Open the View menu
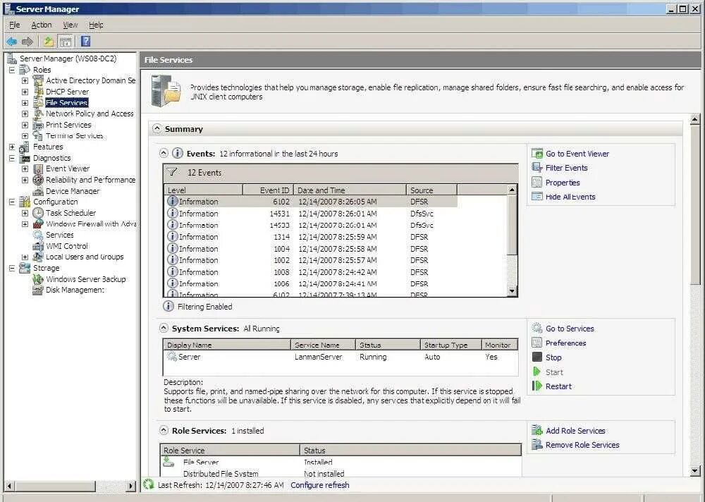705x502 pixels. [x=69, y=24]
